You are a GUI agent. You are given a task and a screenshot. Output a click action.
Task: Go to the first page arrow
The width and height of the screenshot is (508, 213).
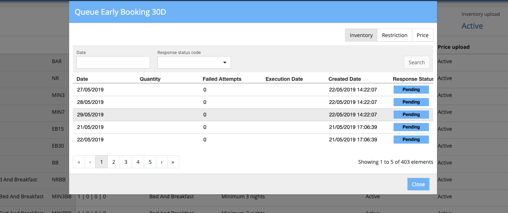pyautogui.click(x=79, y=162)
